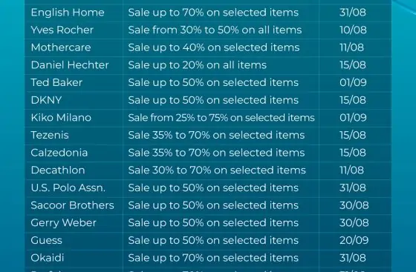Screen dimensions: 416x272
Task: Click the English Home brand name
Action: [68, 13]
